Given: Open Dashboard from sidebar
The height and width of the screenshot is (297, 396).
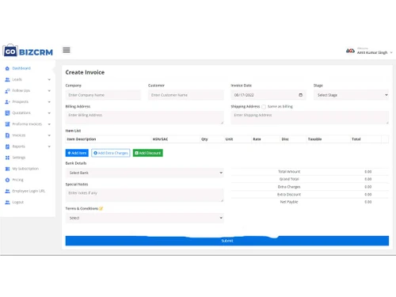Looking at the screenshot, I should (21, 68).
